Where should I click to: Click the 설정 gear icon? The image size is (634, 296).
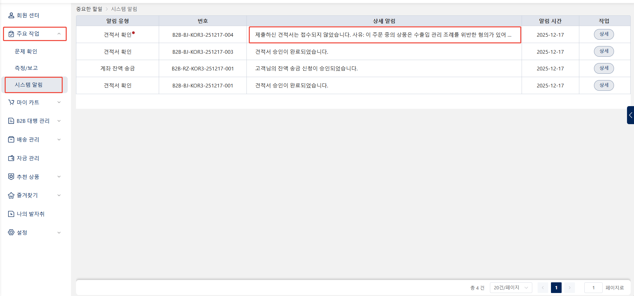[11, 233]
